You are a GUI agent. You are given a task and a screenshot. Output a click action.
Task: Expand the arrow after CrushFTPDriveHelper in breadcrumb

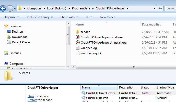pos(128,8)
